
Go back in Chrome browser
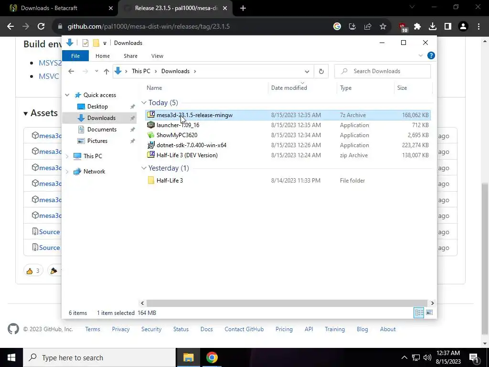[x=11, y=27]
